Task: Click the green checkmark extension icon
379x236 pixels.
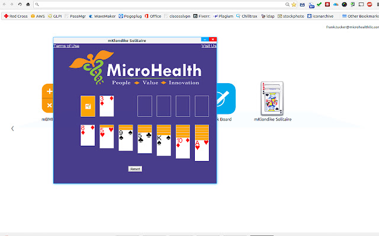Action: point(319,4)
